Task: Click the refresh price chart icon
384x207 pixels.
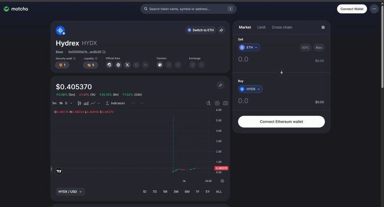Action: click(x=220, y=85)
